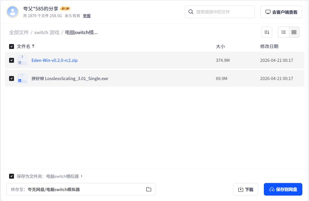The width and height of the screenshot is (309, 201).
Task: Click the 转存至 destination path field
Action: [81, 189]
